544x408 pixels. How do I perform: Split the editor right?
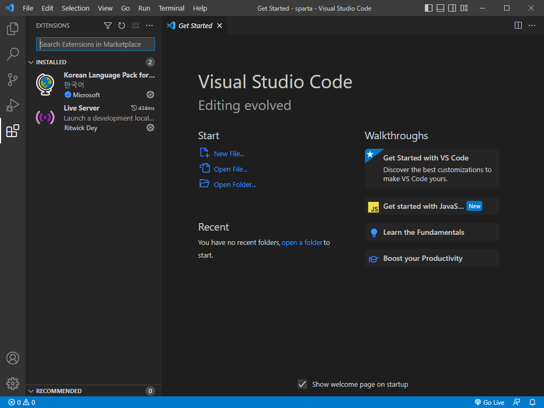pos(518,25)
